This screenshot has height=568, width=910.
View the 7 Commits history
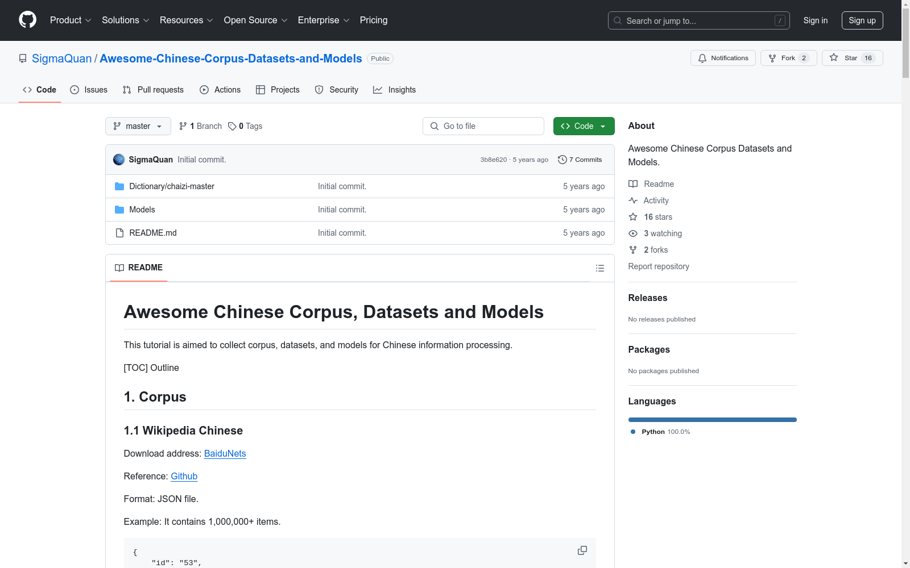(x=580, y=160)
